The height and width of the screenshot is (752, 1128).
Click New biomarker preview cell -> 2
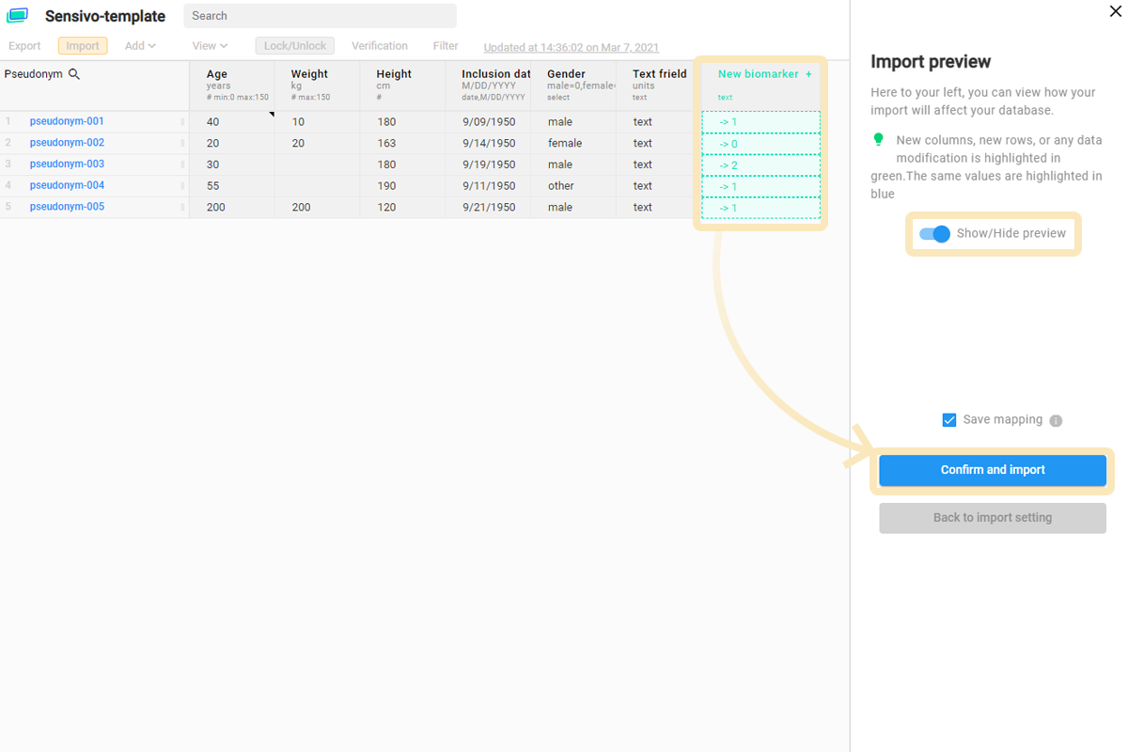[760, 165]
